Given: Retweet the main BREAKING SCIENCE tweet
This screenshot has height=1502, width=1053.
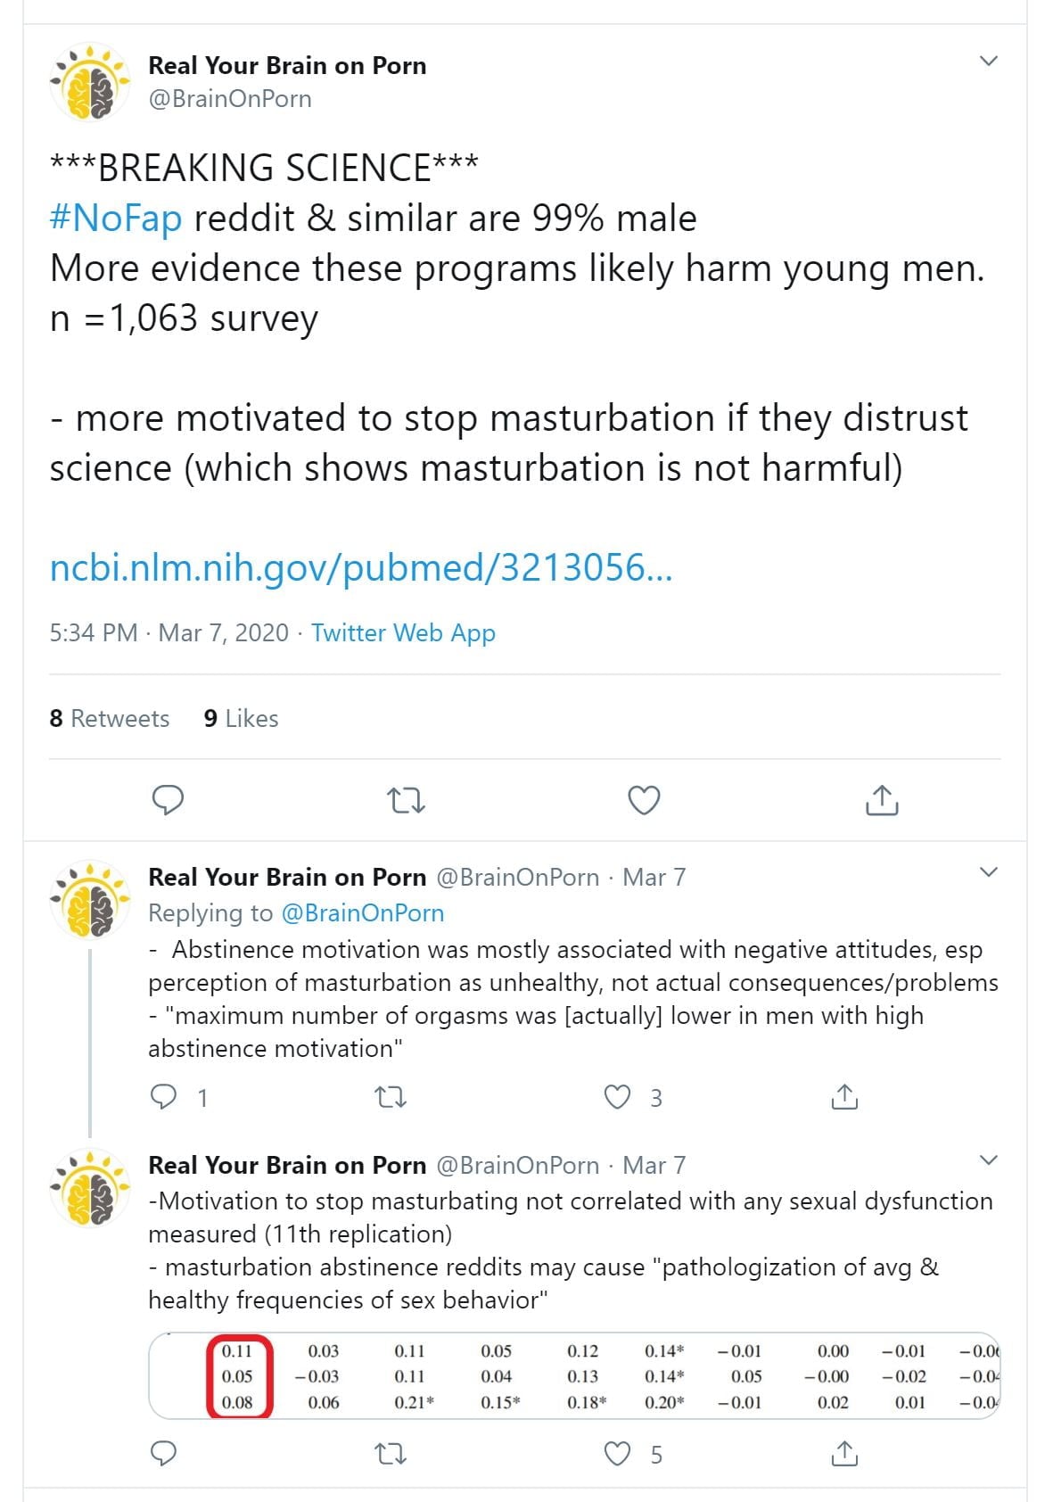Looking at the screenshot, I should coord(407,800).
